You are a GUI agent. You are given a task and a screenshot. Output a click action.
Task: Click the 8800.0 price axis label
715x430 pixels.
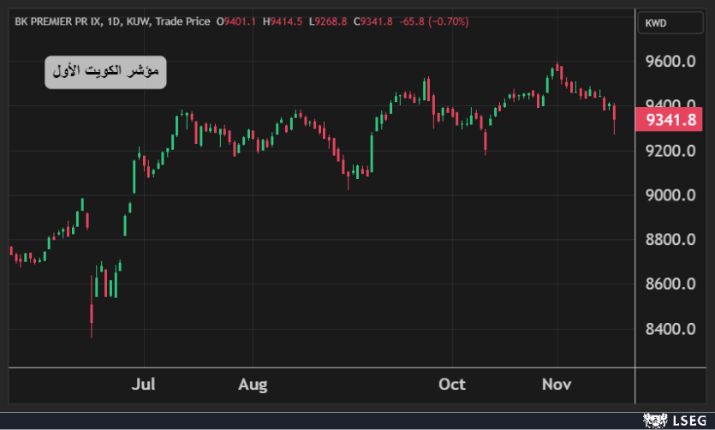point(670,240)
